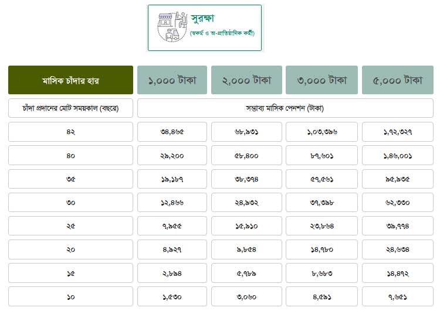Click the pension value '৫৮,৪০০'

(246, 156)
